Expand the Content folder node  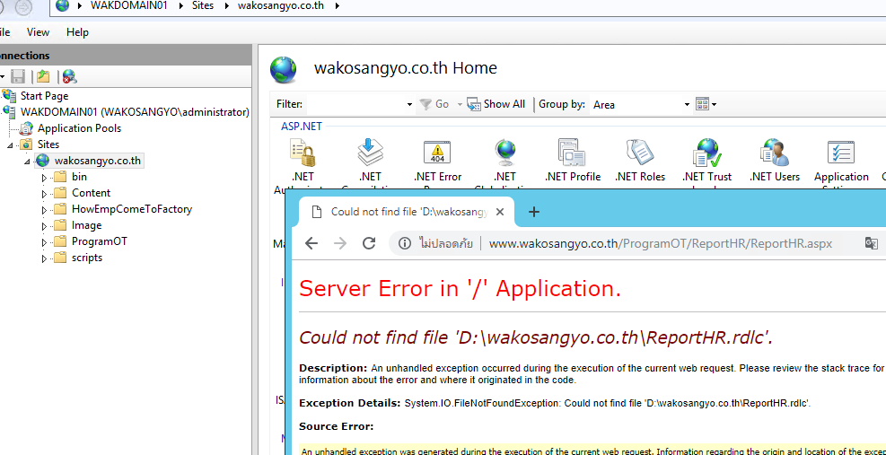(45, 193)
